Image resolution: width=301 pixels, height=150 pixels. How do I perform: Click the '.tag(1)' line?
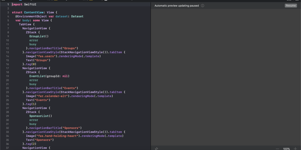point(29,104)
